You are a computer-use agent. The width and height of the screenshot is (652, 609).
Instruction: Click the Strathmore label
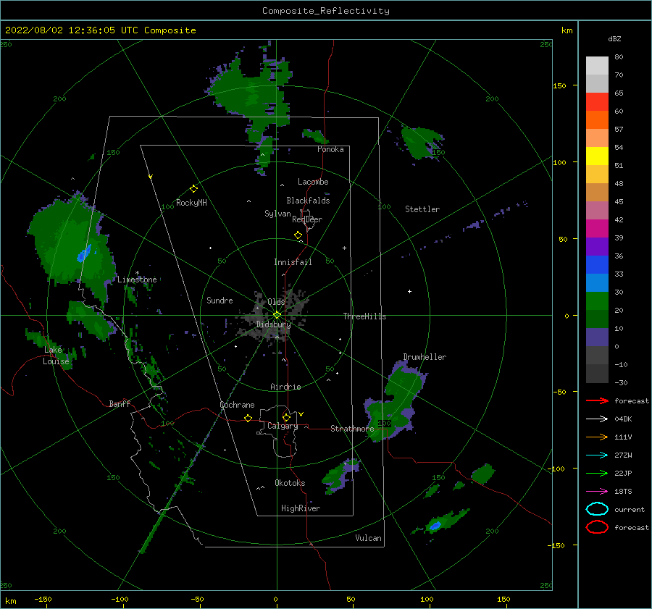point(352,429)
